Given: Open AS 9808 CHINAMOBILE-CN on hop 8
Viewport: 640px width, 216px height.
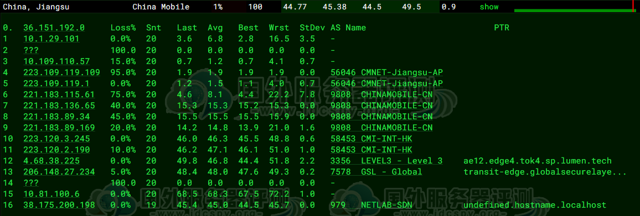Looking at the screenshot, I should click(381, 117).
